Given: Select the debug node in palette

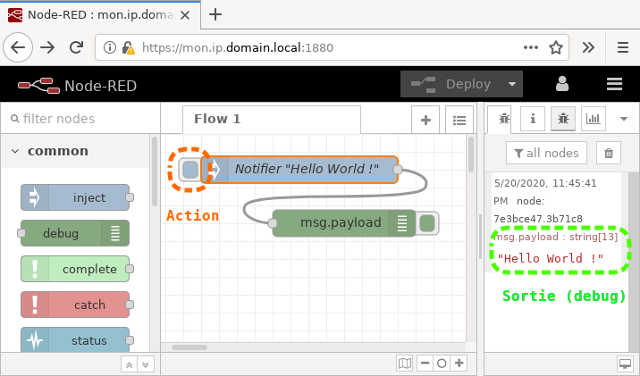Looking at the screenshot, I should pyautogui.click(x=75, y=233).
